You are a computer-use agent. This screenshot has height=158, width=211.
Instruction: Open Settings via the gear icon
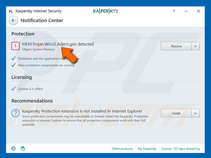pyautogui.click(x=13, y=148)
